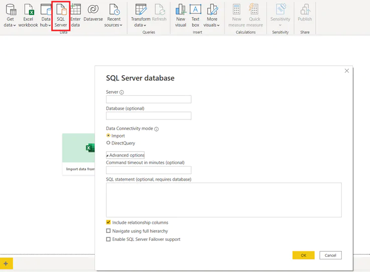Select the DirectQuery radio button

[108, 143]
